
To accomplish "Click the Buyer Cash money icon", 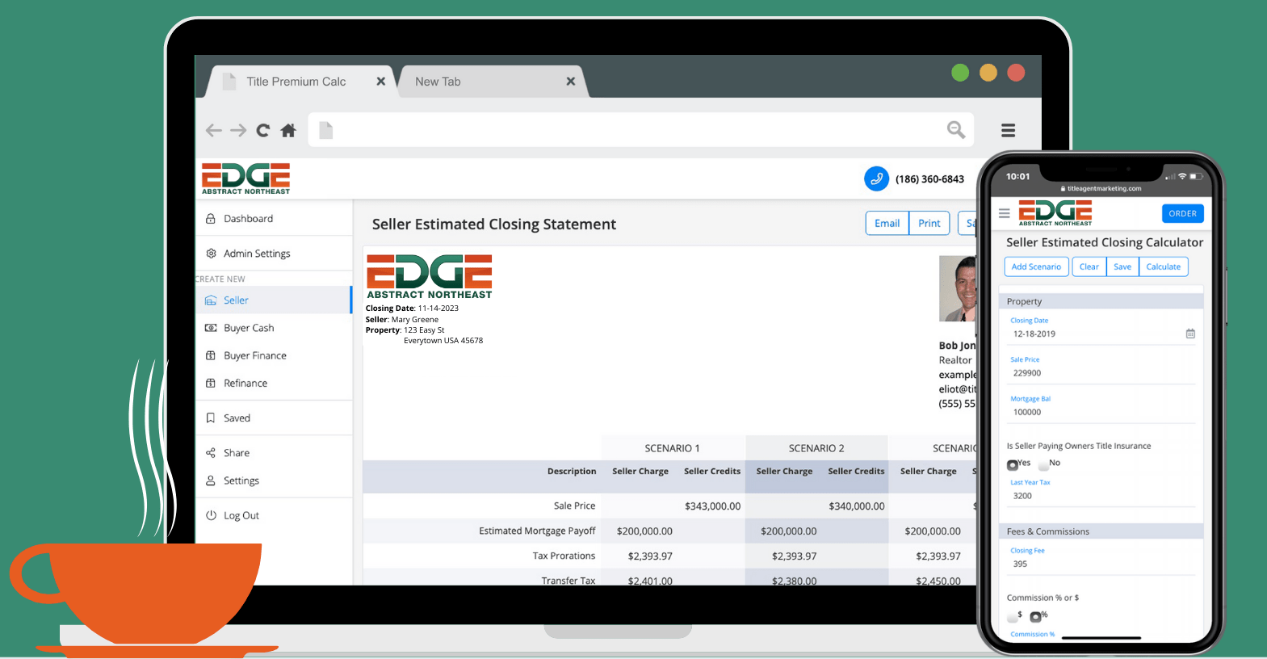I will pos(211,328).
